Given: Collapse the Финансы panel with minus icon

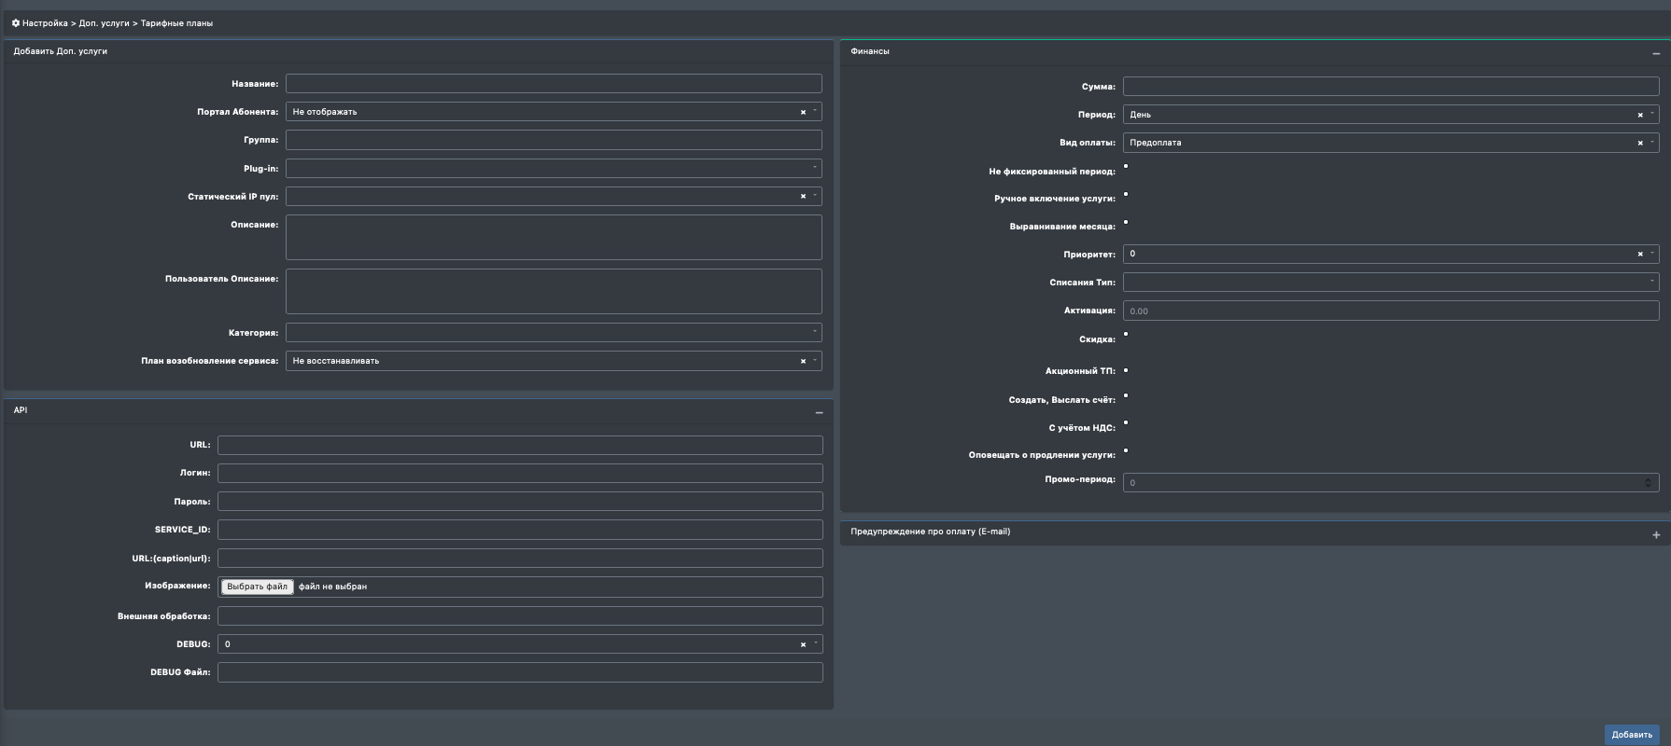Looking at the screenshot, I should point(1656,54).
